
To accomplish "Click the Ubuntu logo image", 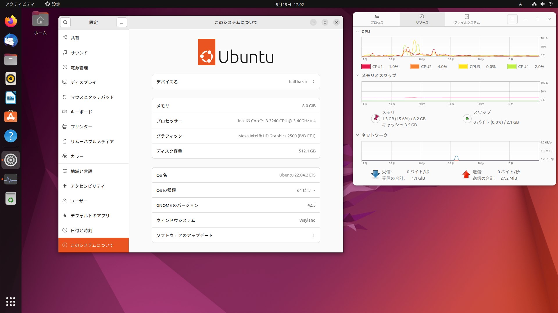I will click(x=236, y=52).
